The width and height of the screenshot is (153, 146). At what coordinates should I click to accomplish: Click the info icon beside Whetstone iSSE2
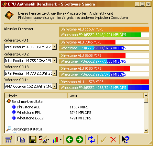coord(14,118)
